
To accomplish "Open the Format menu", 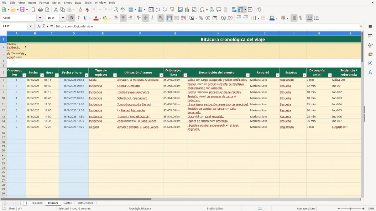I will (x=44, y=3).
